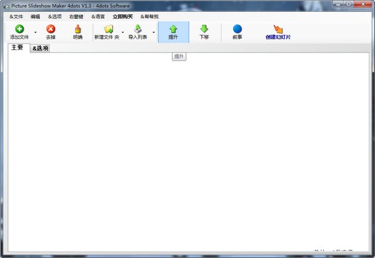Switch to the Main (主要) tab
Viewport: 375px width, 258px height.
17,47
